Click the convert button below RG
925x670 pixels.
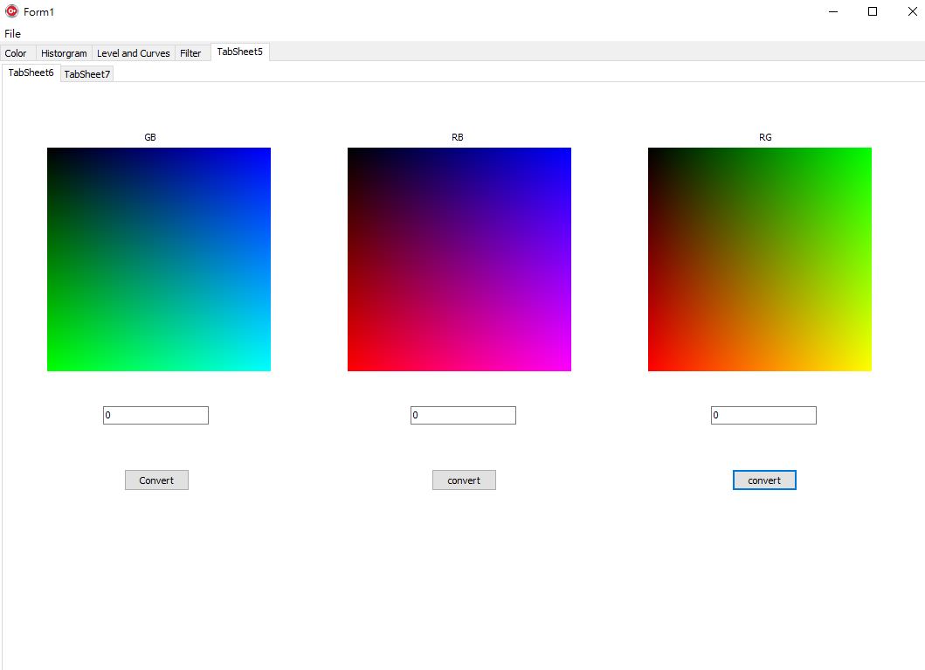[x=764, y=480]
